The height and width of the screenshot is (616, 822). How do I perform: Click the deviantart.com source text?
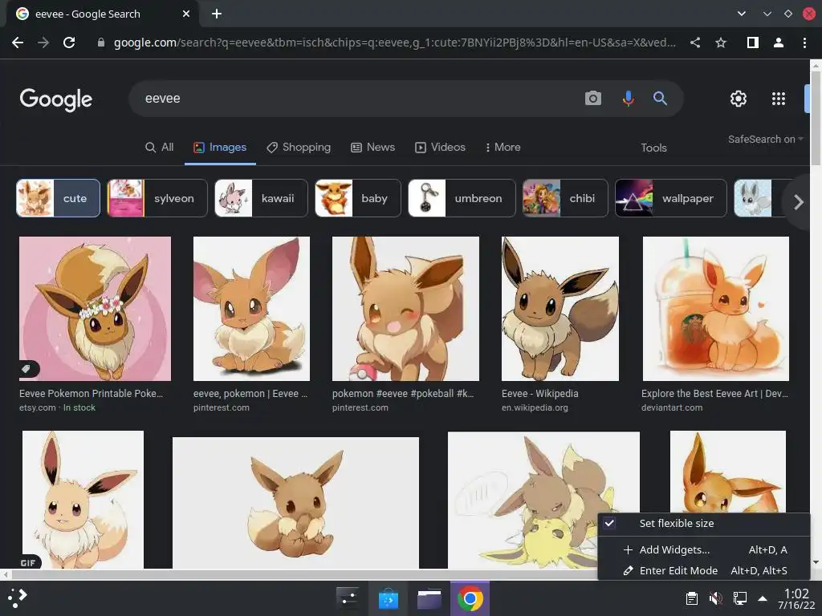[x=672, y=407]
